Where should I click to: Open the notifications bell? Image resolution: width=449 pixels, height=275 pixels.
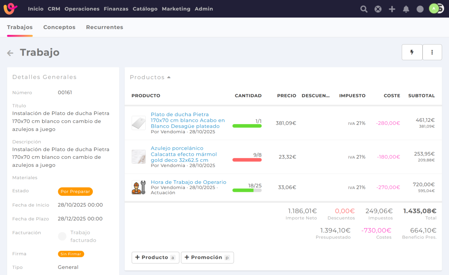[406, 9]
